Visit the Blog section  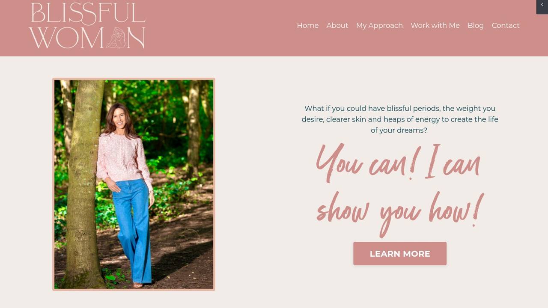(476, 26)
